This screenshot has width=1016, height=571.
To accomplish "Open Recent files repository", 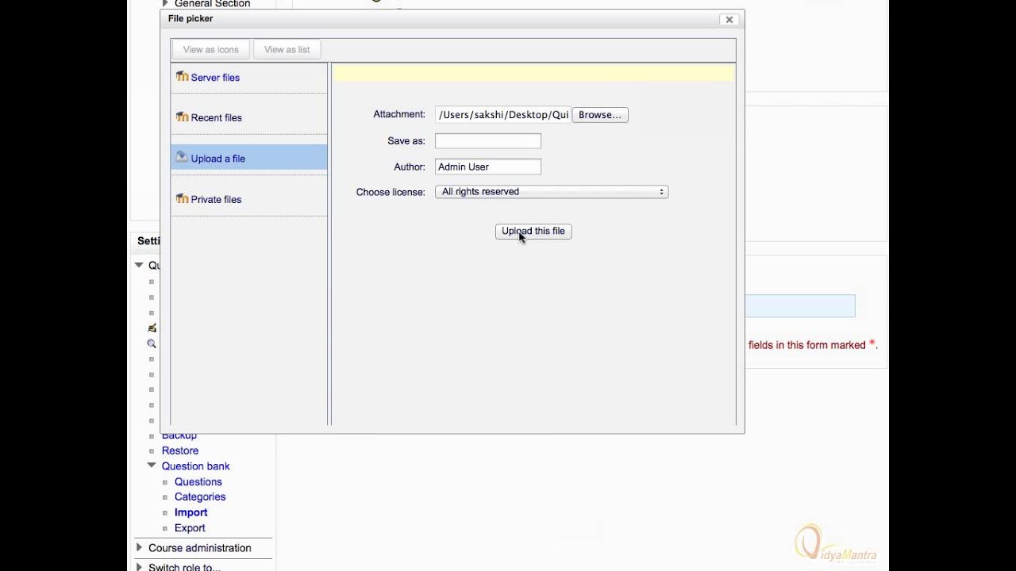I will pyautogui.click(x=216, y=118).
